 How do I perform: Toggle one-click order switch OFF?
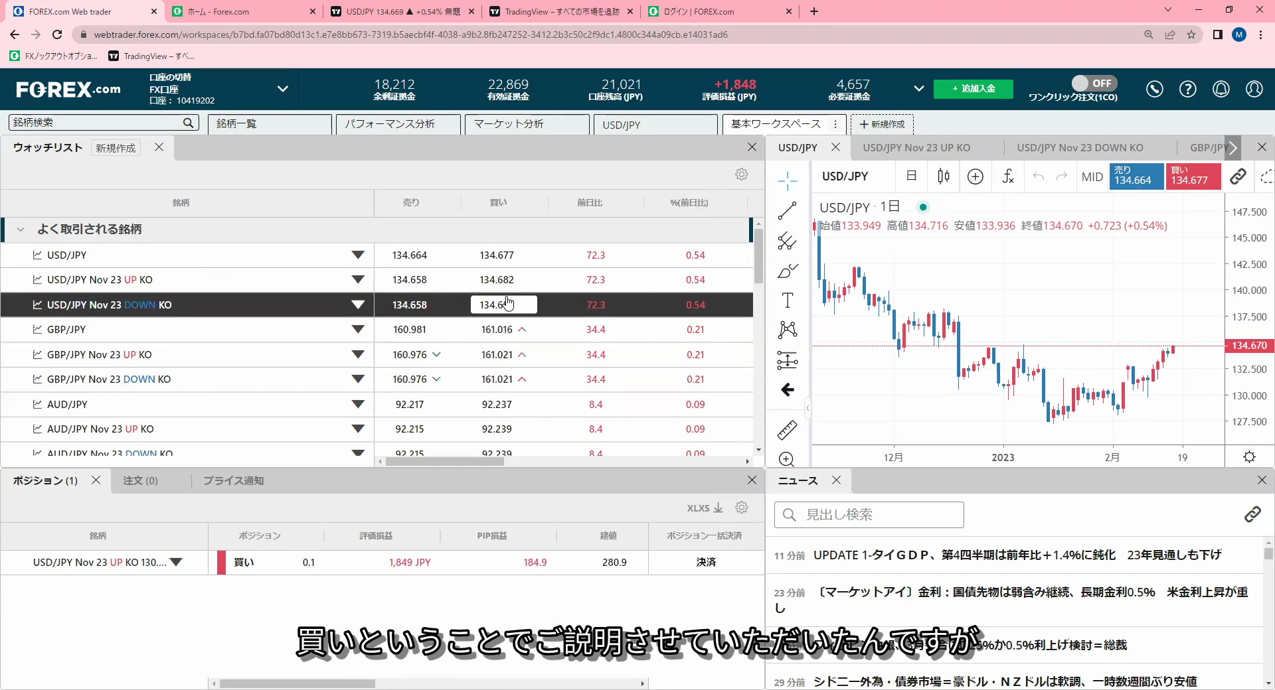(1094, 83)
